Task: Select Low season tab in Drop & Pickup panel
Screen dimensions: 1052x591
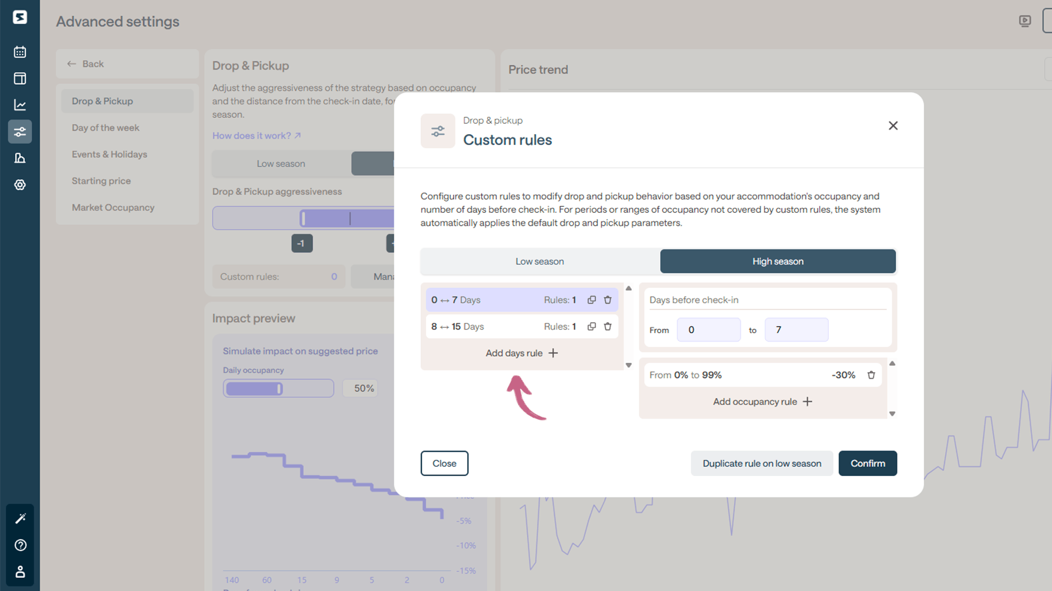Action: coord(281,164)
